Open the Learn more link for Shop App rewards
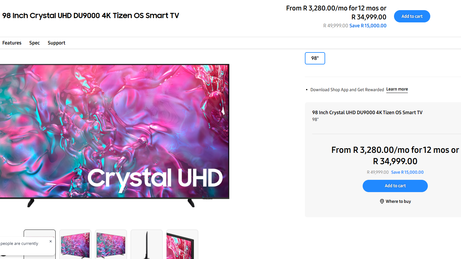This screenshot has height=259, width=461. tap(397, 89)
